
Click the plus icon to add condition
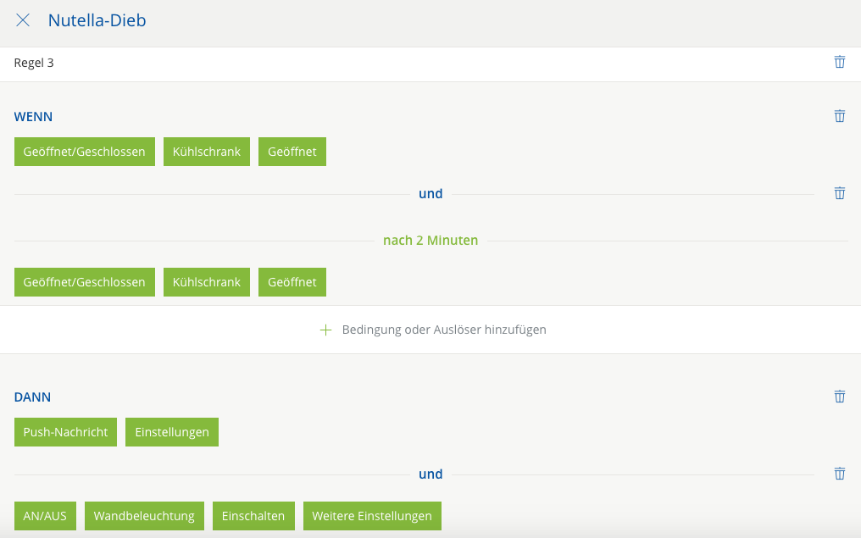point(325,330)
